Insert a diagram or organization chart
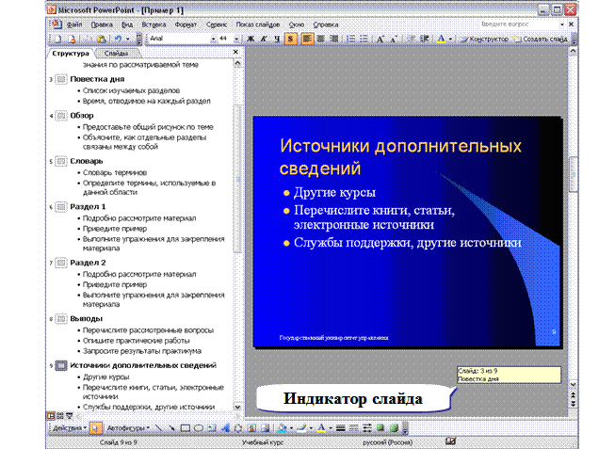This screenshot has width=599, height=449. 238,428
